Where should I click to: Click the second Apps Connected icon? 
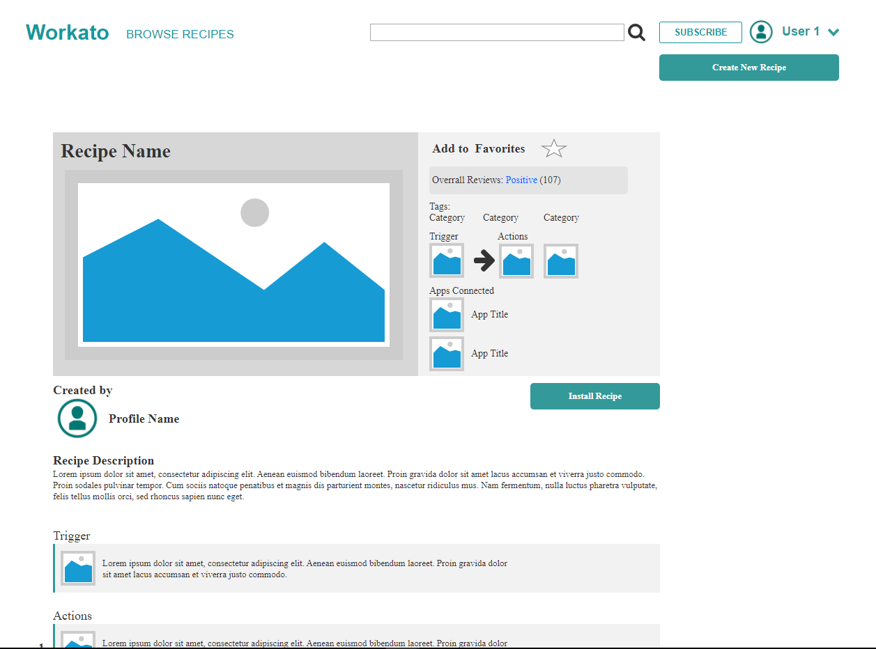(x=447, y=354)
